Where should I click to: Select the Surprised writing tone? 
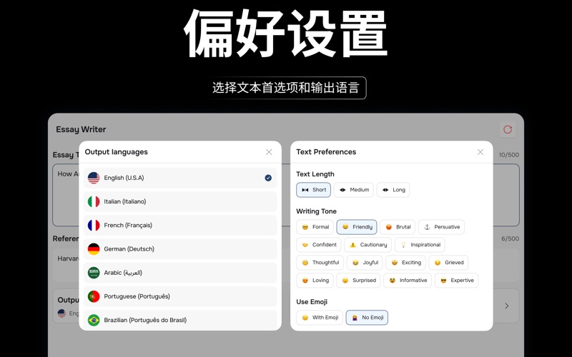click(359, 281)
